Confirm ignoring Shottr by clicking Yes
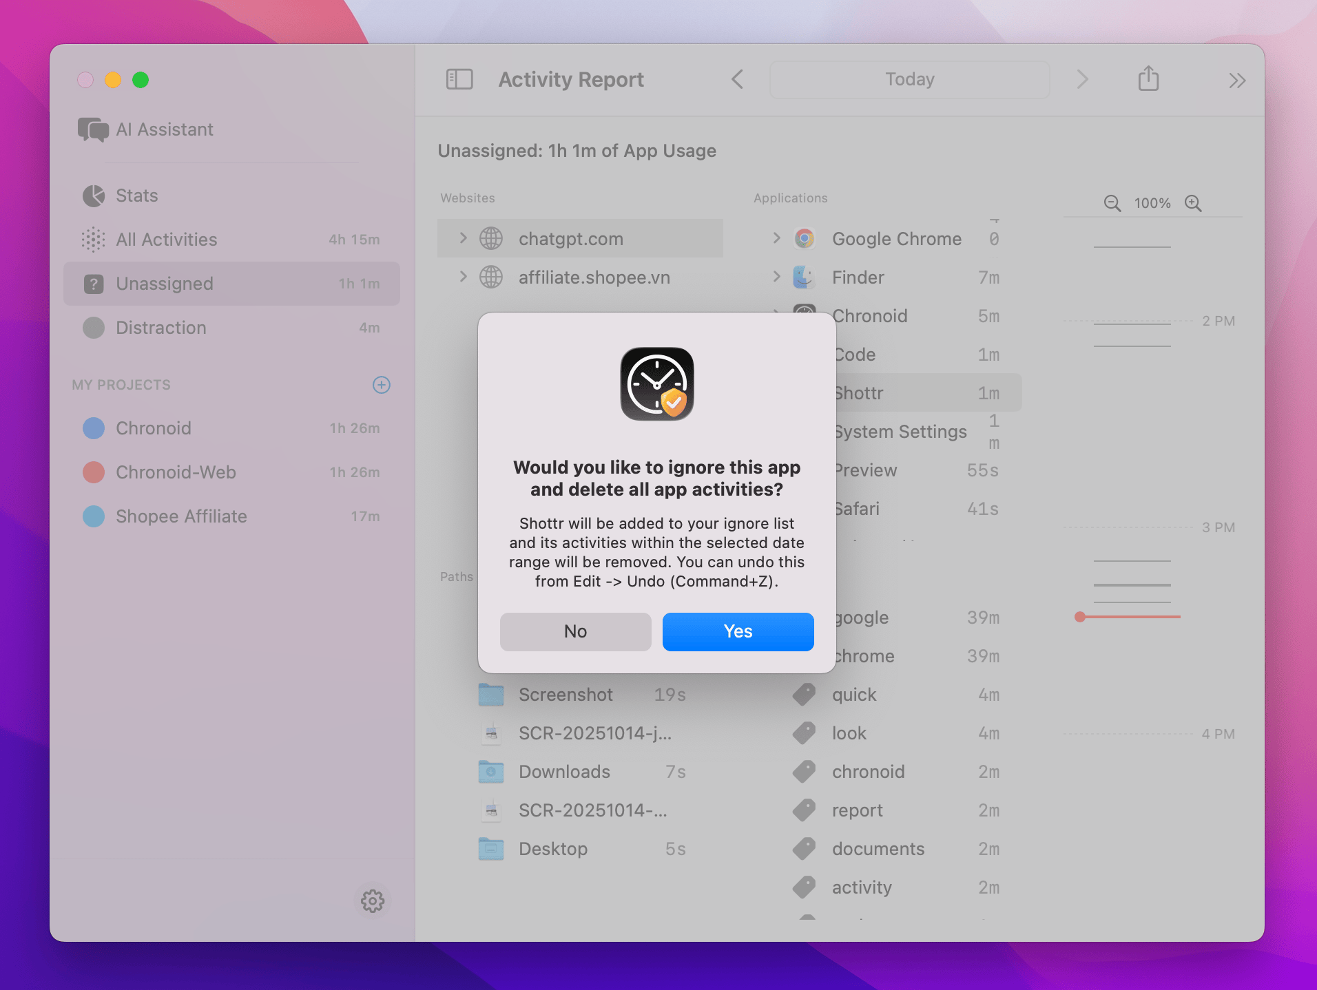Viewport: 1317px width, 990px height. tap(737, 631)
